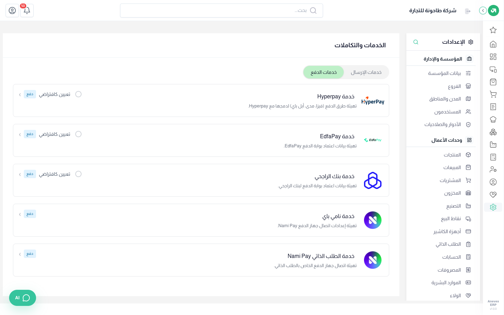Image resolution: width=504 pixels, height=315 pixels.
Task: Expand the بنك الراجحي card chevron
Action: coord(20,174)
